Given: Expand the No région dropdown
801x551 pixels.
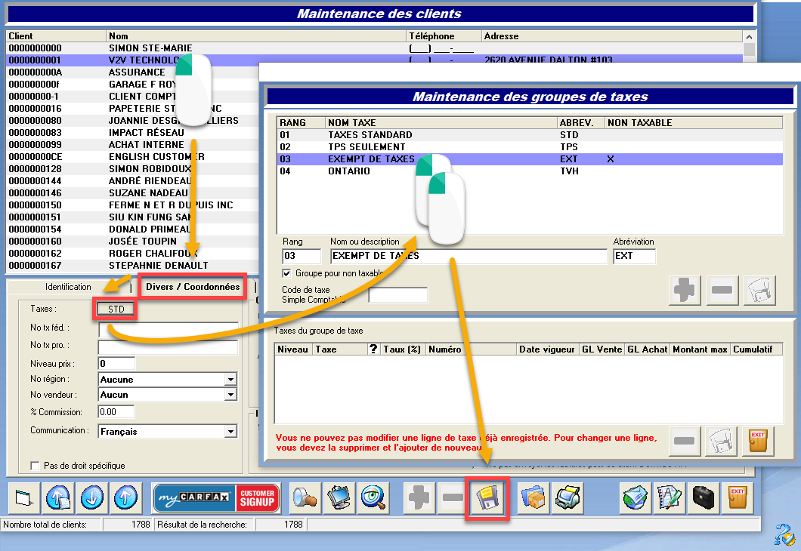Looking at the screenshot, I should point(231,380).
